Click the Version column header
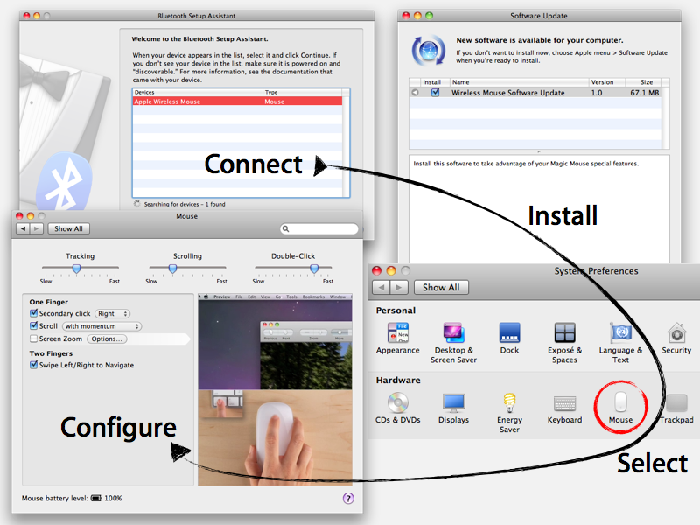Image resolution: width=700 pixels, height=525 pixels. (x=607, y=82)
